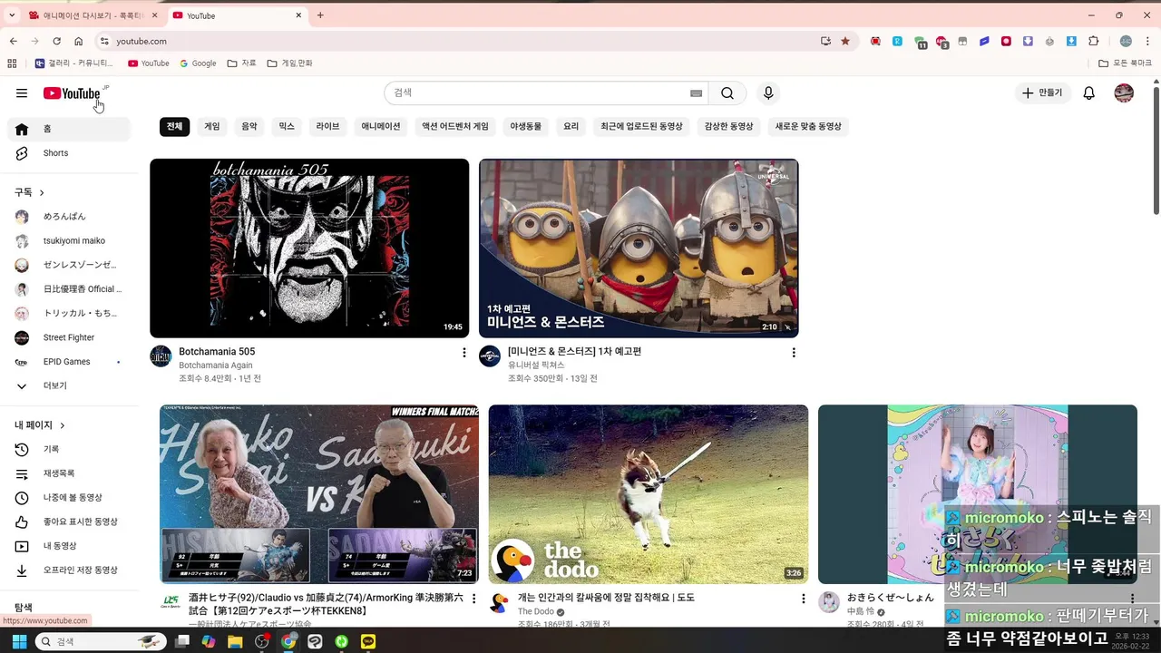The width and height of the screenshot is (1161, 653).
Task: Select the 새로운 맞춤 동영상 chip
Action: pos(808,127)
